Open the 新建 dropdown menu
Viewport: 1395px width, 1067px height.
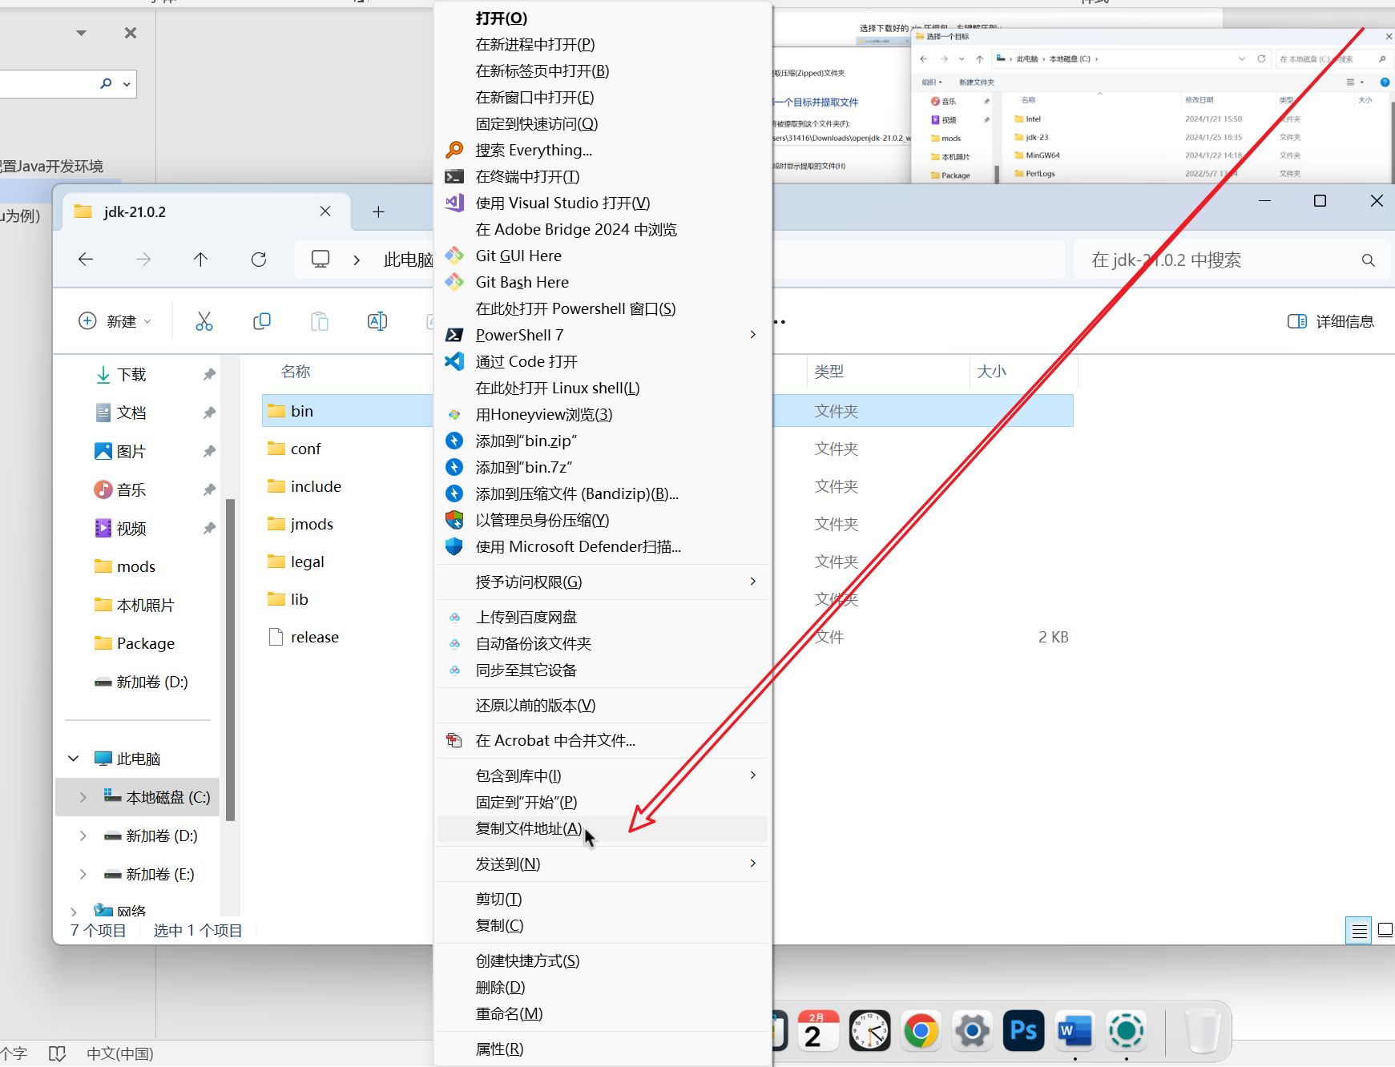[x=115, y=321]
